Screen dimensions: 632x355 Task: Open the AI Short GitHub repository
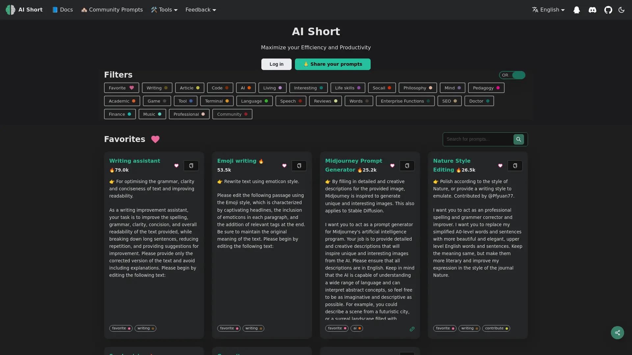coord(608,10)
